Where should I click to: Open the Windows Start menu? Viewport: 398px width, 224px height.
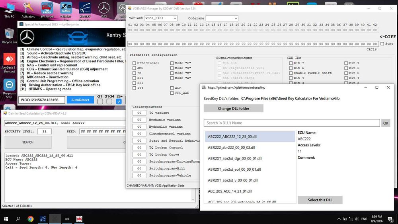[6, 219]
